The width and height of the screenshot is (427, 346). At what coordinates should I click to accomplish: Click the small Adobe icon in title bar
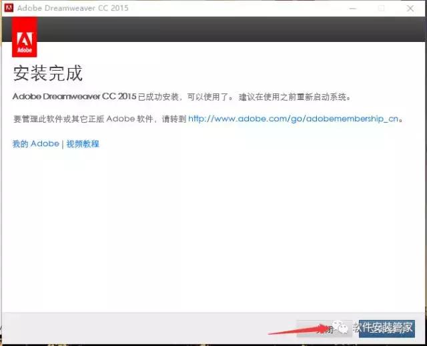pos(9,8)
